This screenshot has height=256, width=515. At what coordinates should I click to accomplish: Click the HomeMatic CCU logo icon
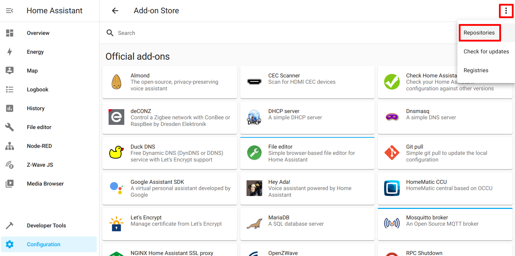coord(392,188)
